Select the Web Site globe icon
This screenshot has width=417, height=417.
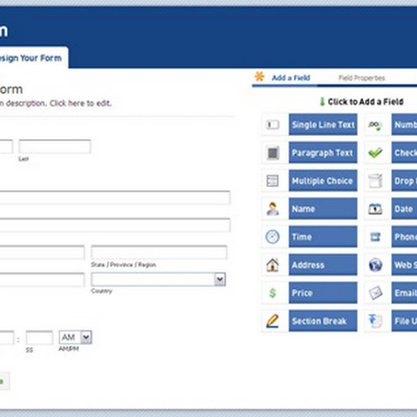tap(375, 265)
